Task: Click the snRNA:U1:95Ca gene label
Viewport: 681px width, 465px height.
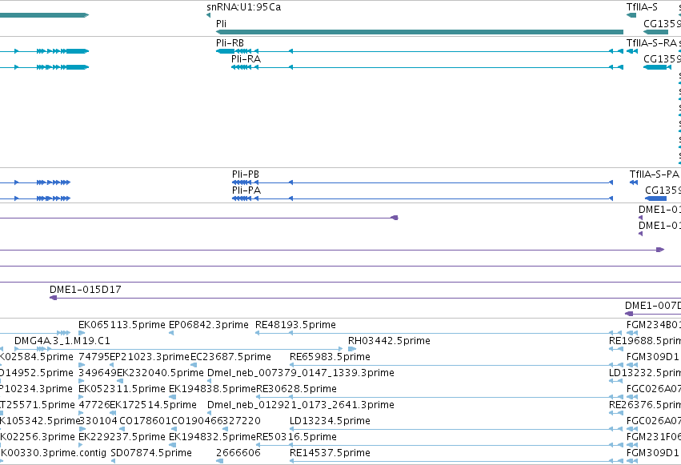Action: 243,7
